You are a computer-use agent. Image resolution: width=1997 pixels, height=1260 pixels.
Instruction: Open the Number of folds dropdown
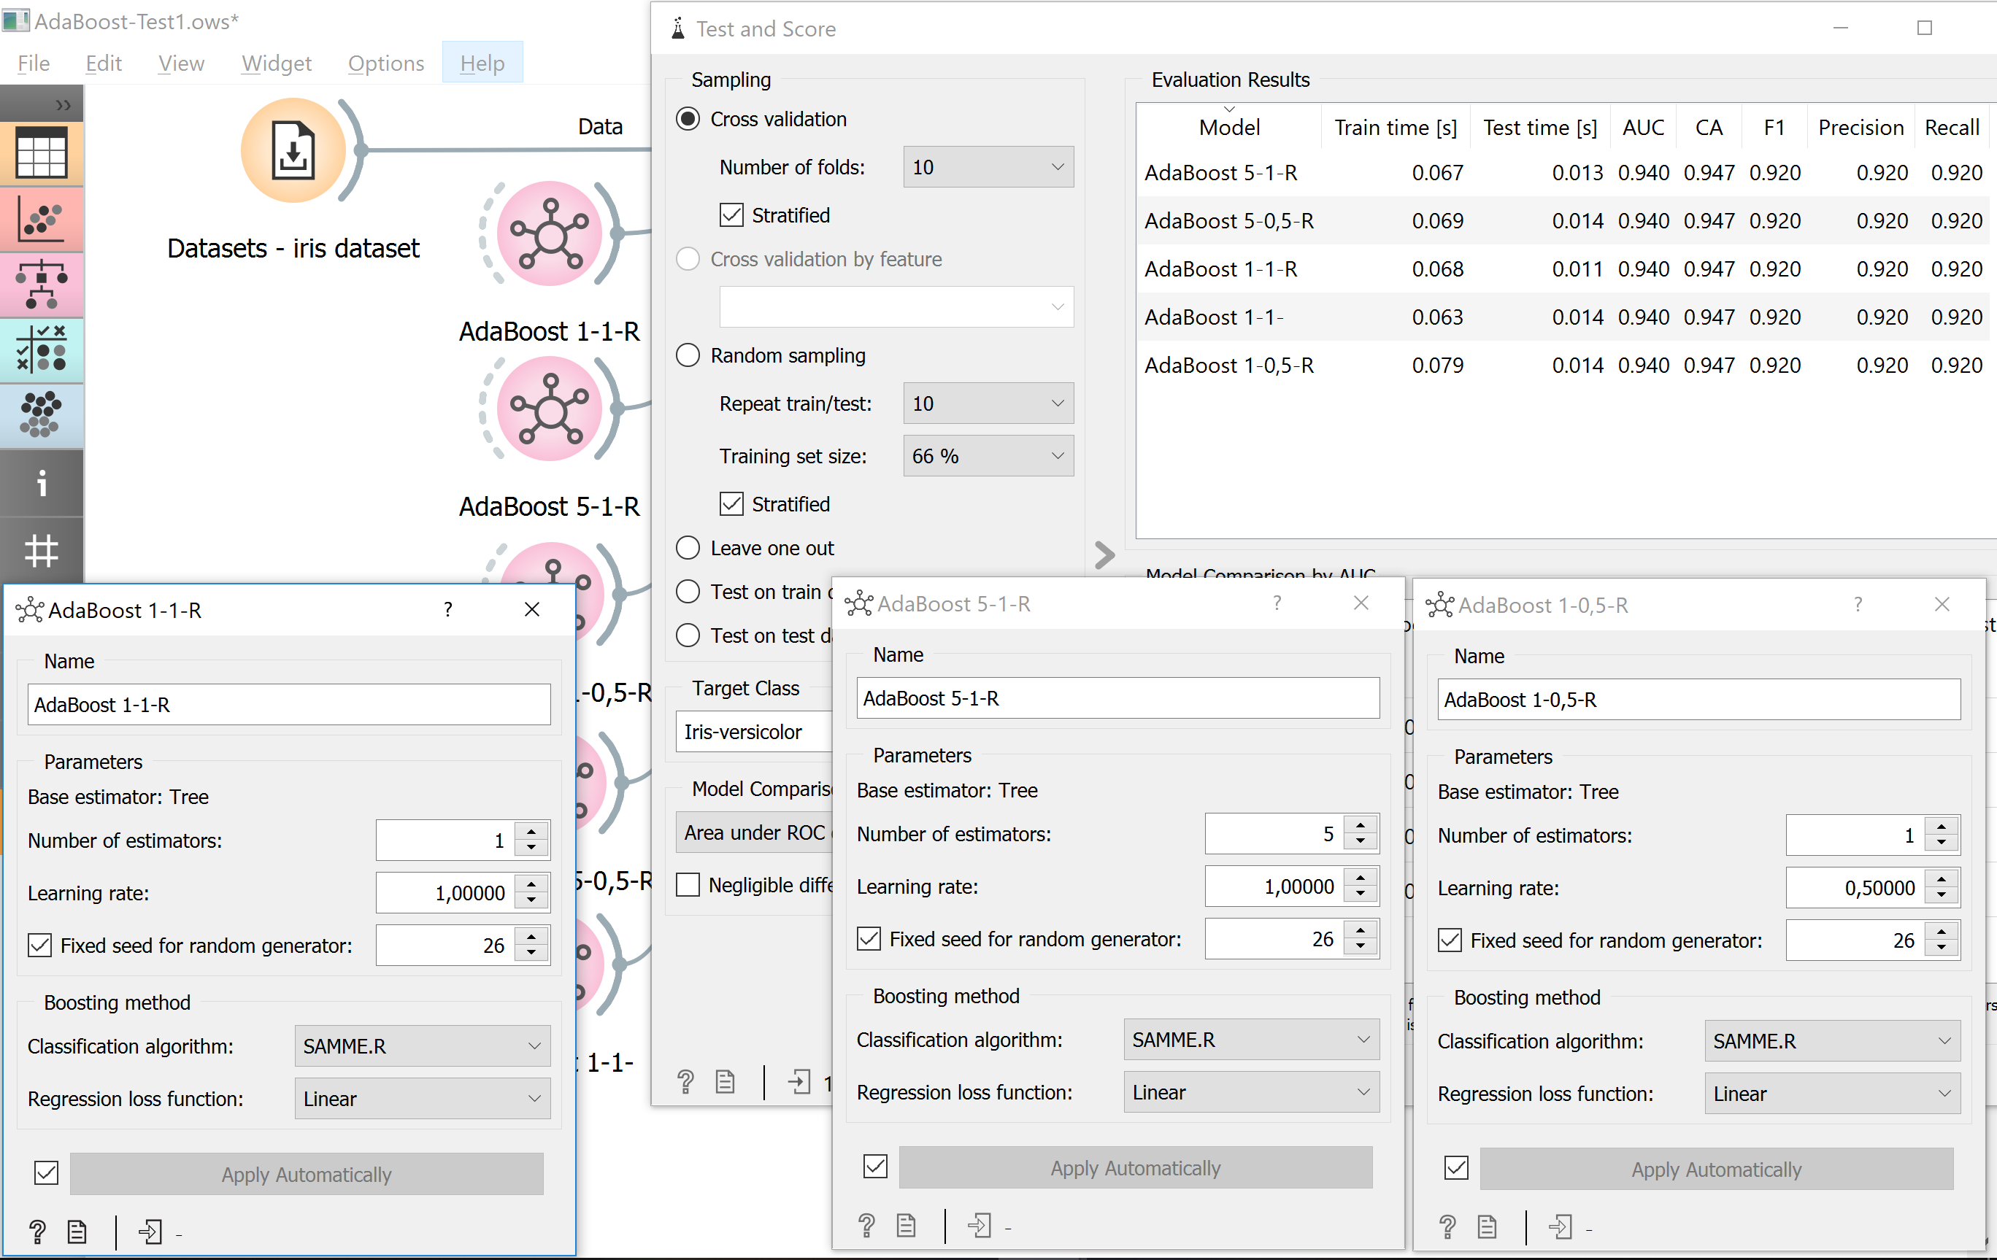point(988,166)
